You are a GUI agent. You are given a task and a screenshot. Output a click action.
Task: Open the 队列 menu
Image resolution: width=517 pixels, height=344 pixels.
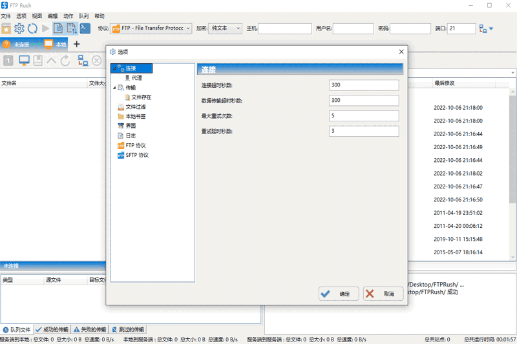pos(84,16)
